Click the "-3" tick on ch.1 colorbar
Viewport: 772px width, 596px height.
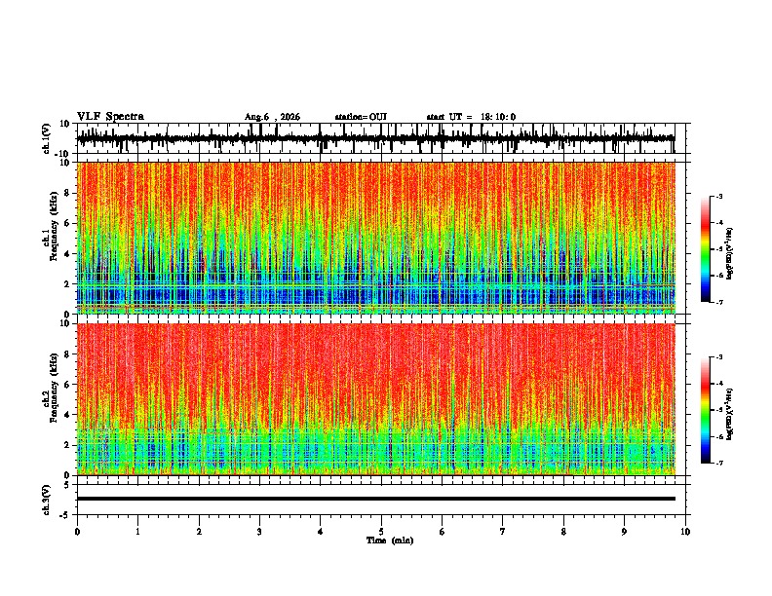(x=719, y=196)
